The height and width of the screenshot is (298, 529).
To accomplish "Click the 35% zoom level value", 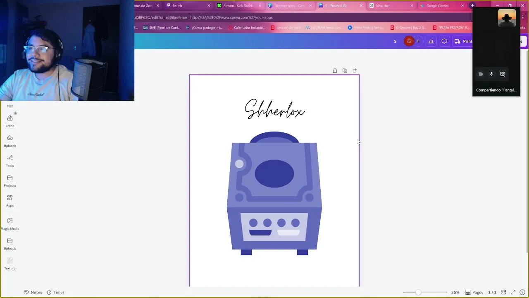I will click(x=455, y=292).
